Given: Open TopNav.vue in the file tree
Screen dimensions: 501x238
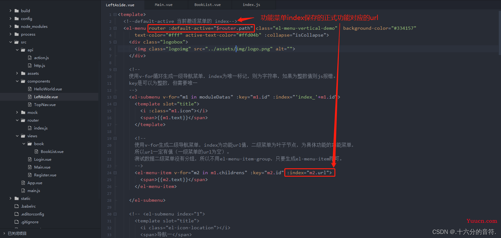Looking at the screenshot, I should tap(45, 104).
